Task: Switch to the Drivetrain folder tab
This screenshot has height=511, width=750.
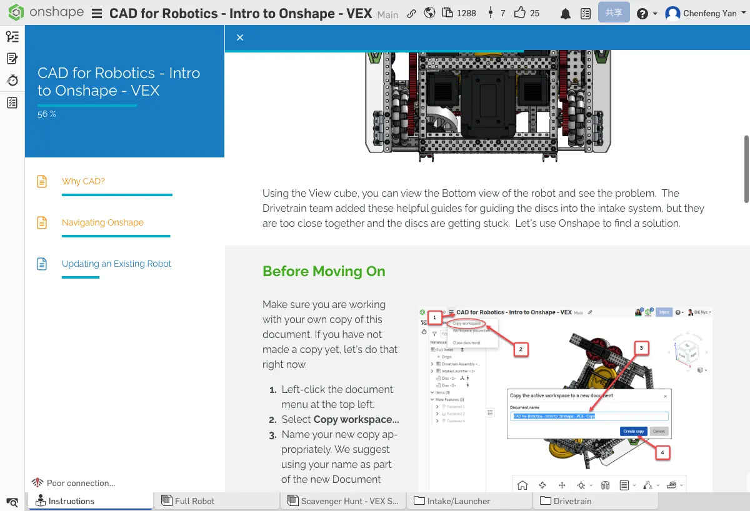Action: pos(572,501)
